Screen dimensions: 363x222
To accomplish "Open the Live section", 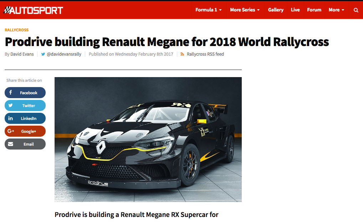I will pos(295,10).
